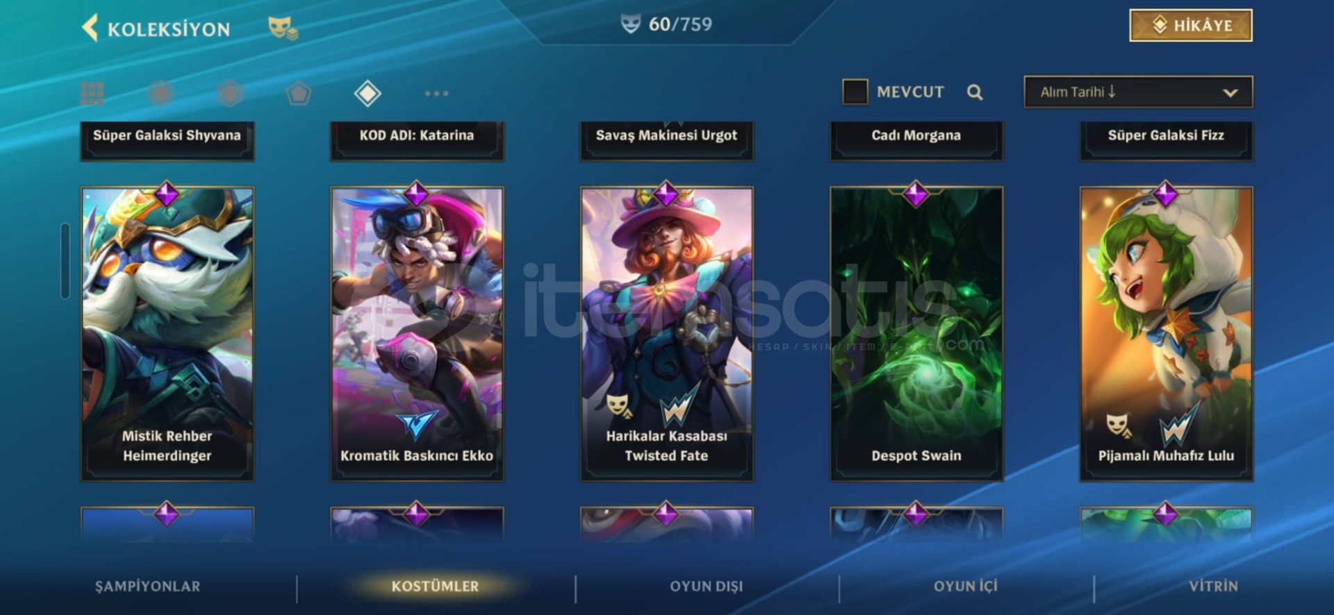This screenshot has width=1334, height=615.
Task: Open the Vitrin tab
Action: pyautogui.click(x=1213, y=586)
